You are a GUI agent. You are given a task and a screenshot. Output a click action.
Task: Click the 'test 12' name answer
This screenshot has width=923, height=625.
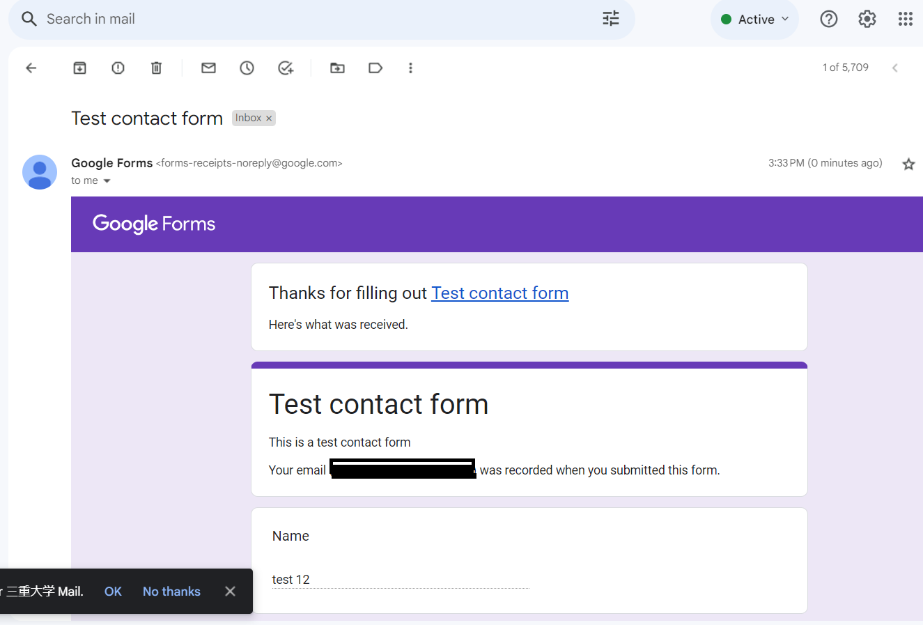coord(291,580)
